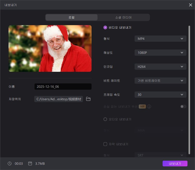Enable the 자막 내보내기 checkbox
The height and width of the screenshot is (170, 195).
pos(105,144)
